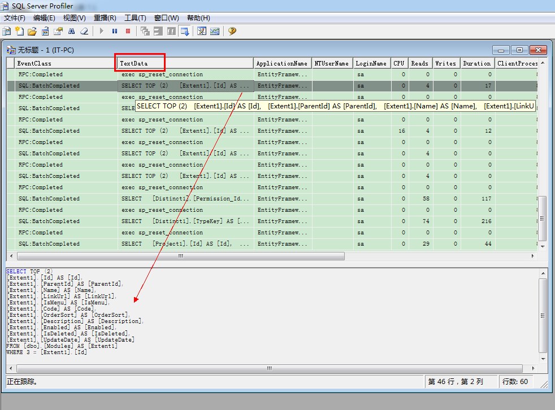Image resolution: width=555 pixels, height=410 pixels.
Task: Clear the trace window with the eraser icon
Action: click(x=84, y=32)
